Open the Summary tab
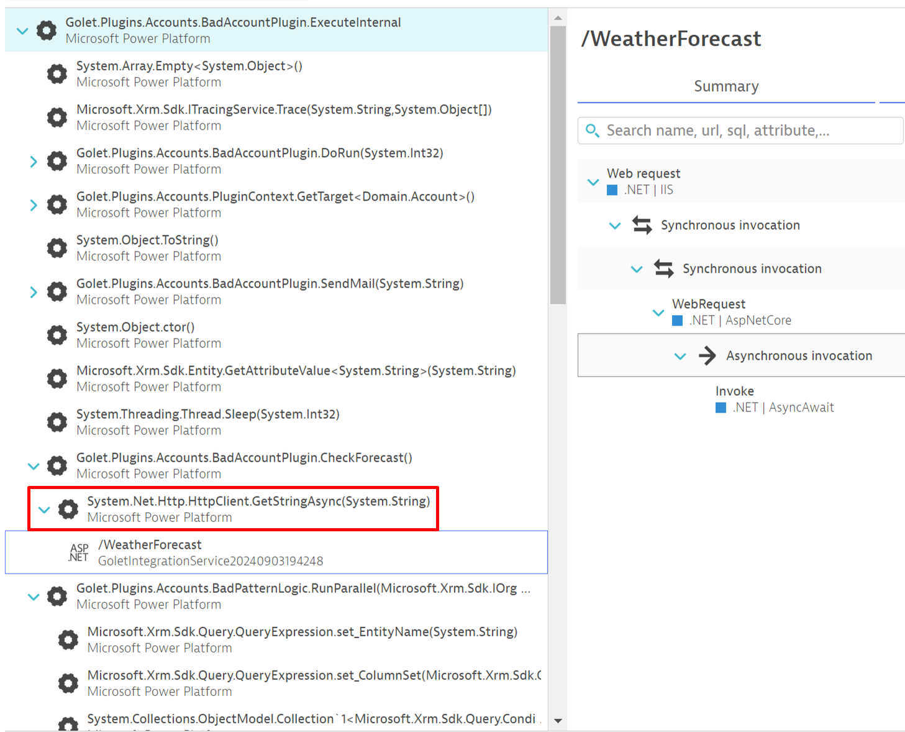Viewport: 905px width, 732px height. coord(726,86)
